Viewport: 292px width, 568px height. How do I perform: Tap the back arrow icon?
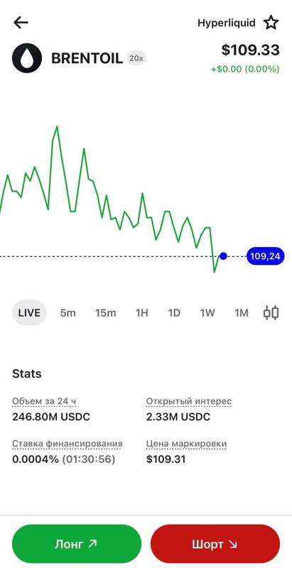(21, 23)
